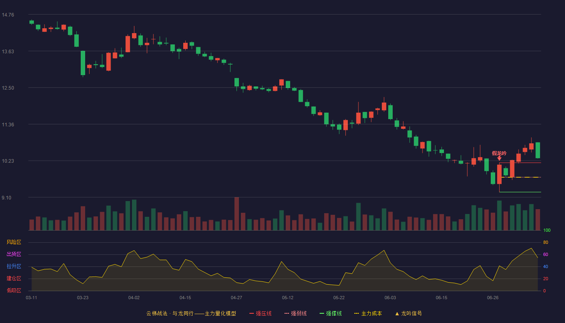
Task: Click the 04-15 date label
Action: click(185, 298)
